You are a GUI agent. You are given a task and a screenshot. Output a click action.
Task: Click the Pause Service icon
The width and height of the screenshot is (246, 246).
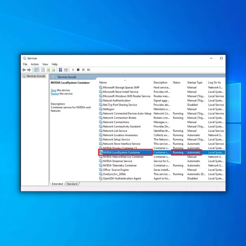click(x=83, y=70)
